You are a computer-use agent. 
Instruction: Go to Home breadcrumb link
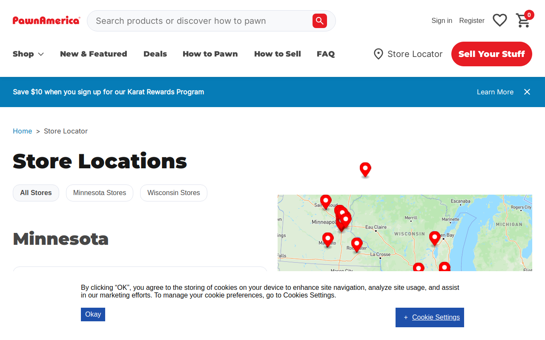coord(23,131)
